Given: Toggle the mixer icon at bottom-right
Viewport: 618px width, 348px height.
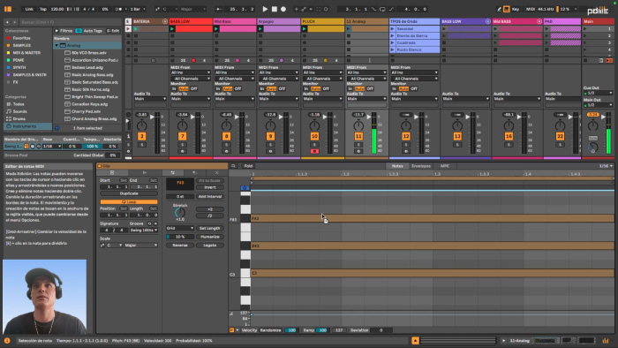Looking at the screenshot, I should tap(606, 341).
